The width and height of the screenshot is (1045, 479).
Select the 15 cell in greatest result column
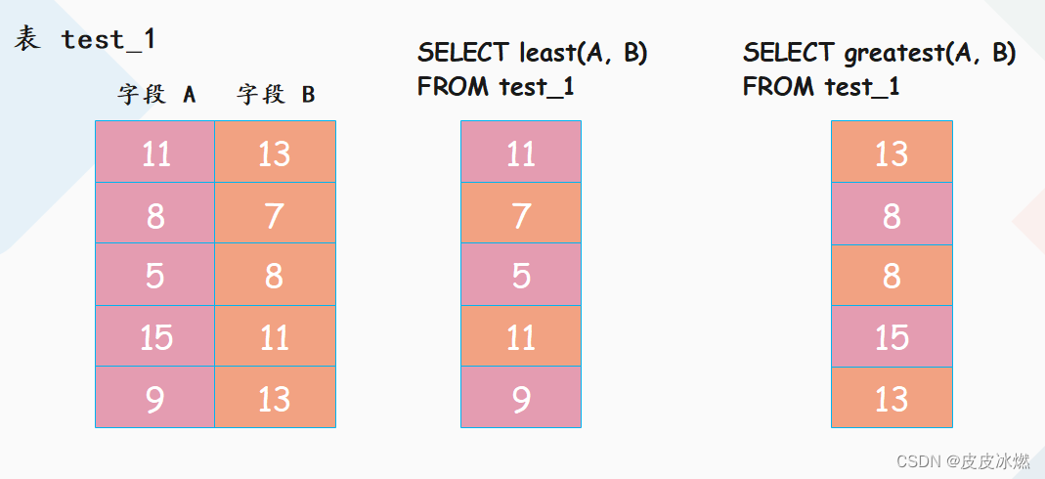[892, 335]
